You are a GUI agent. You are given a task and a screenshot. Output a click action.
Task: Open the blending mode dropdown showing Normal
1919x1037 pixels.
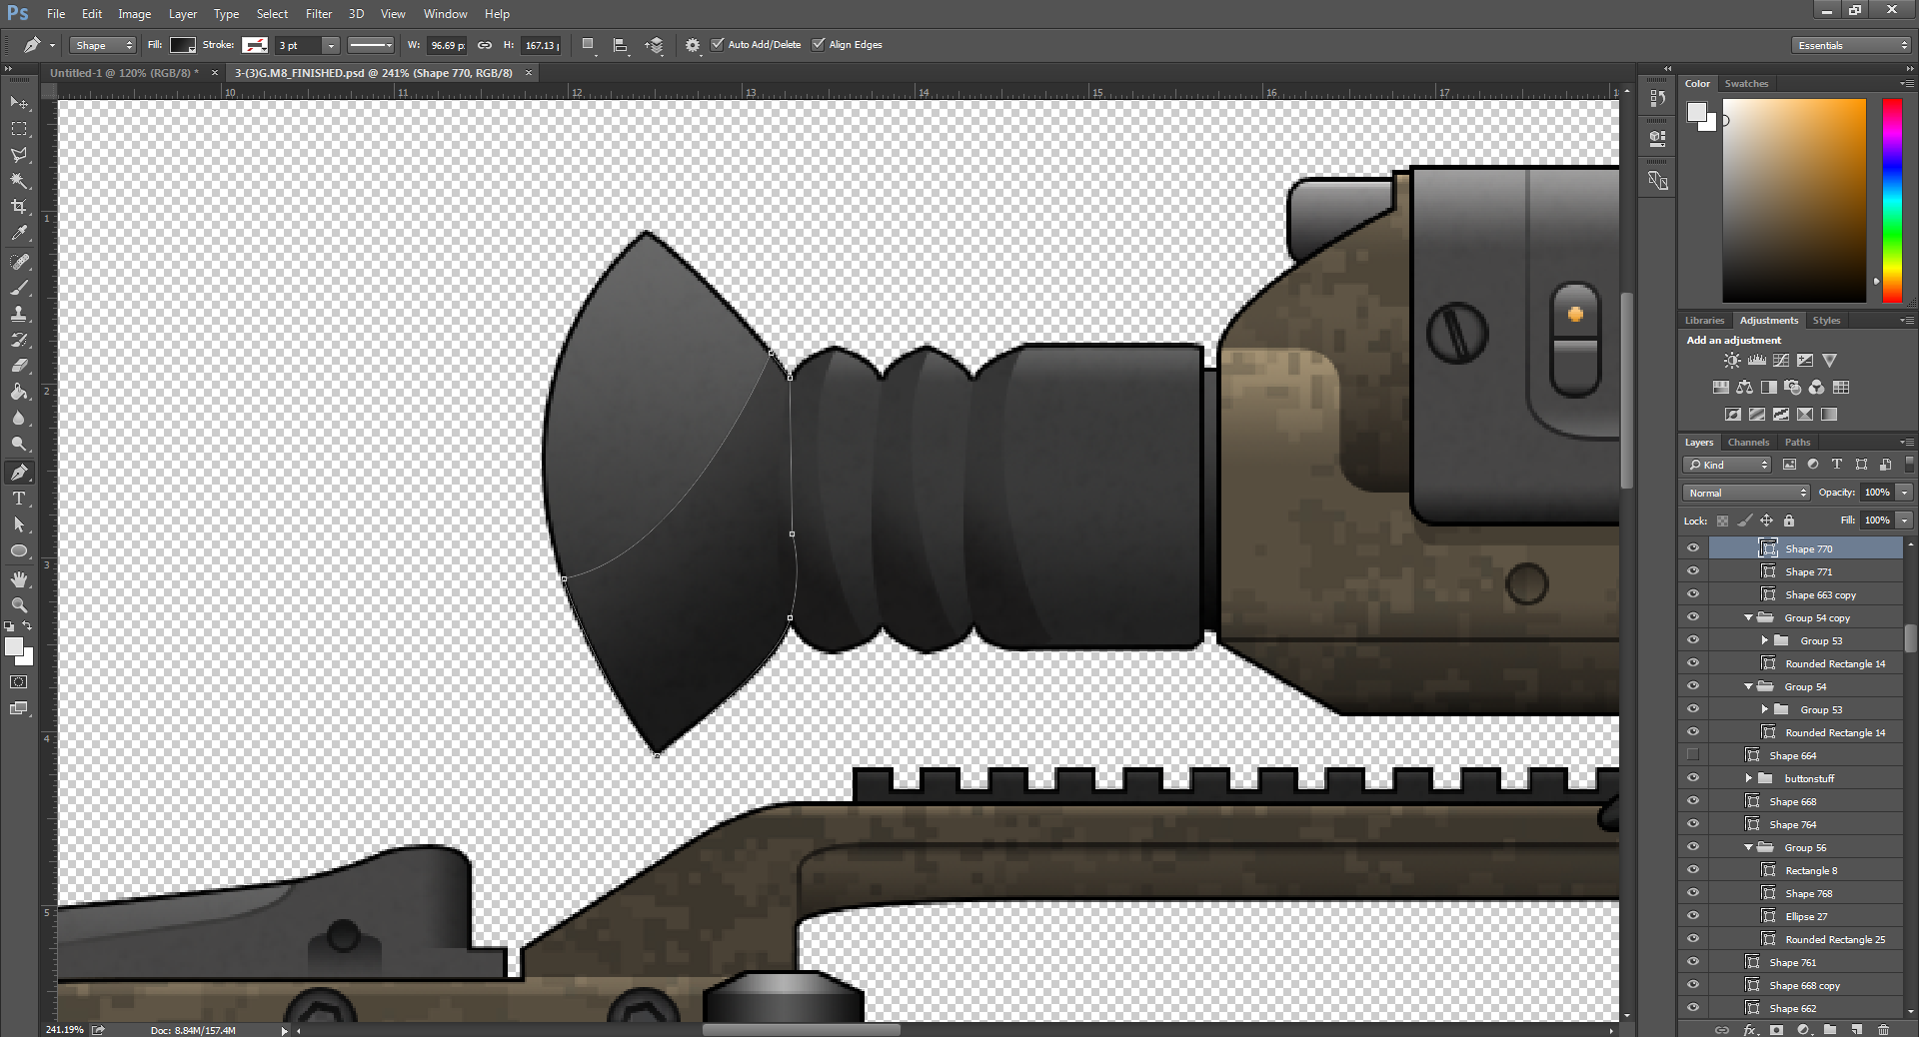pos(1744,492)
